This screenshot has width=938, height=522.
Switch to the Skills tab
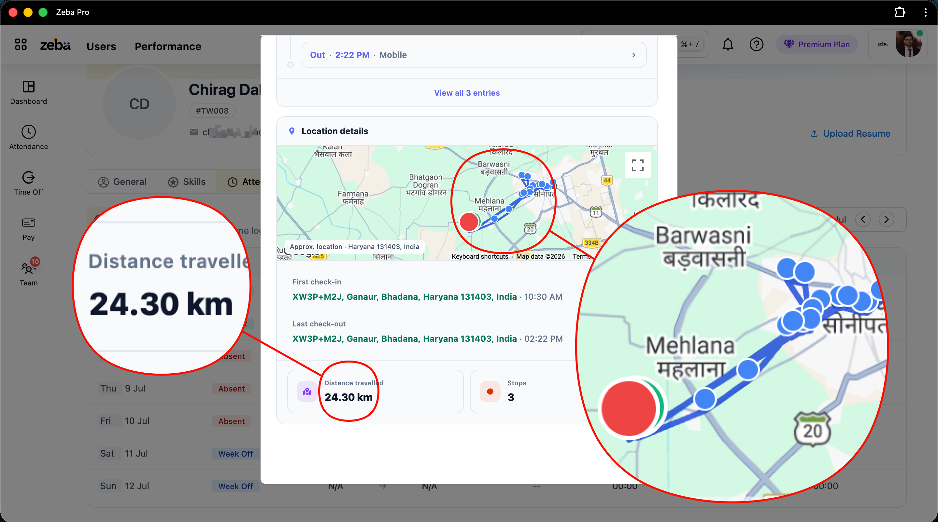(187, 182)
